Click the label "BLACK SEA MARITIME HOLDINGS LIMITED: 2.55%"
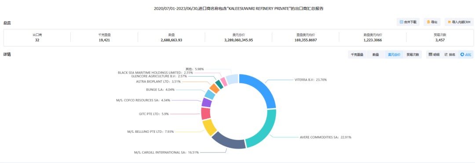This screenshot has height=163, width=475. [155, 73]
